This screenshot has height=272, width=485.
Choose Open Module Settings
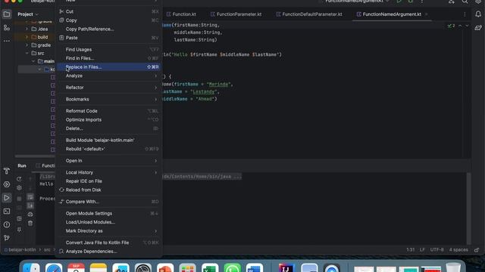[x=109, y=213]
